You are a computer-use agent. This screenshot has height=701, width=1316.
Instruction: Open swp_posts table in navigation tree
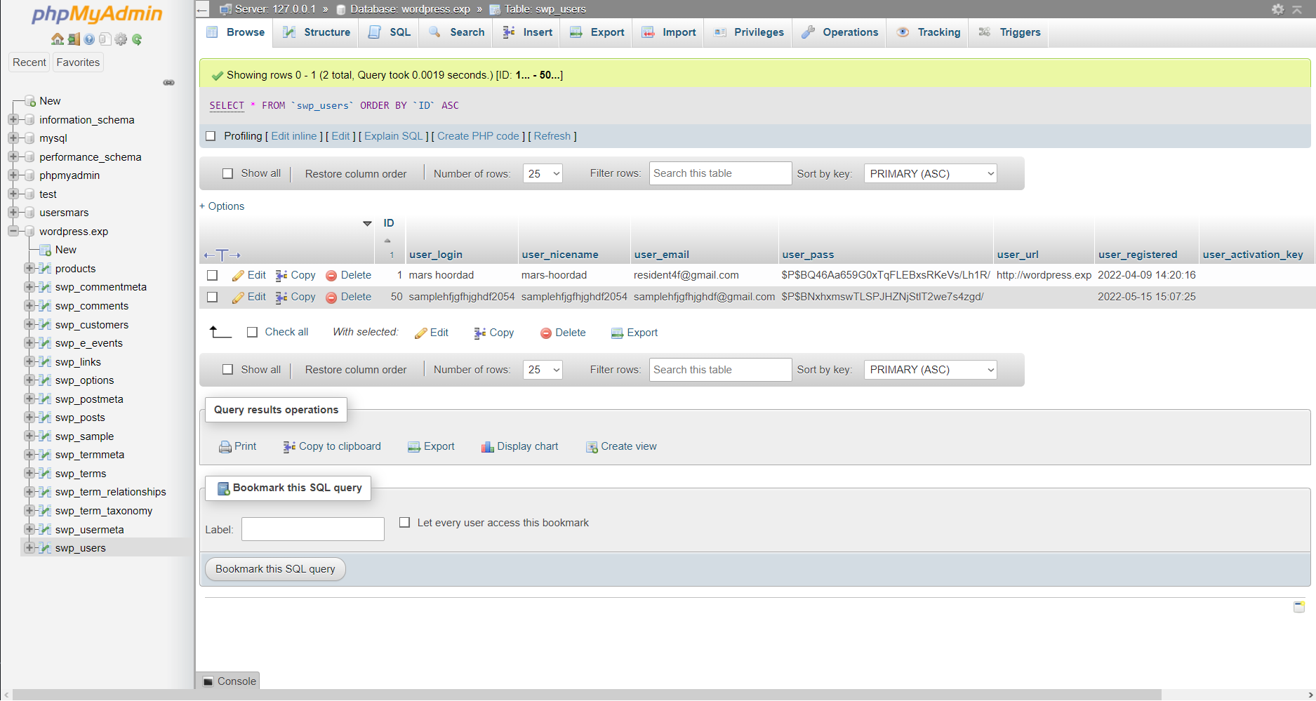tap(80, 418)
